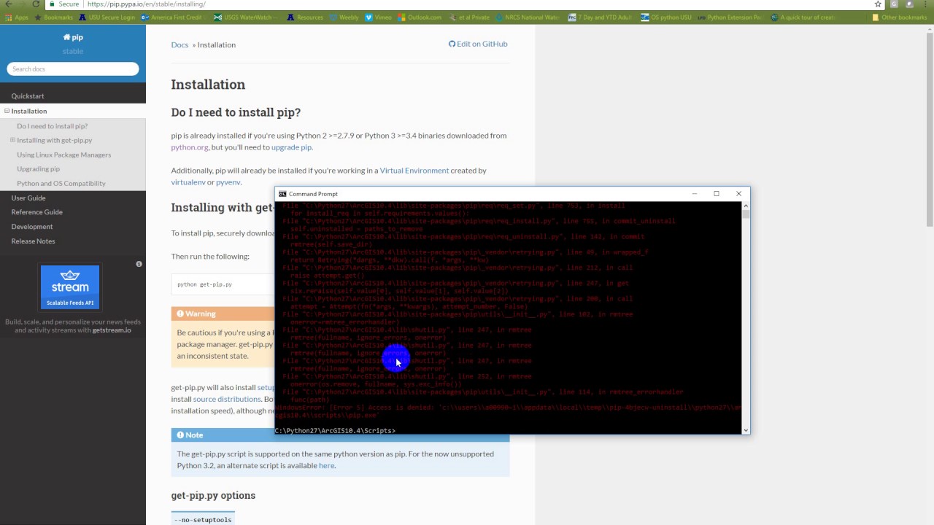The width and height of the screenshot is (934, 525).
Task: Open the Weebly bookmark
Action: click(344, 17)
